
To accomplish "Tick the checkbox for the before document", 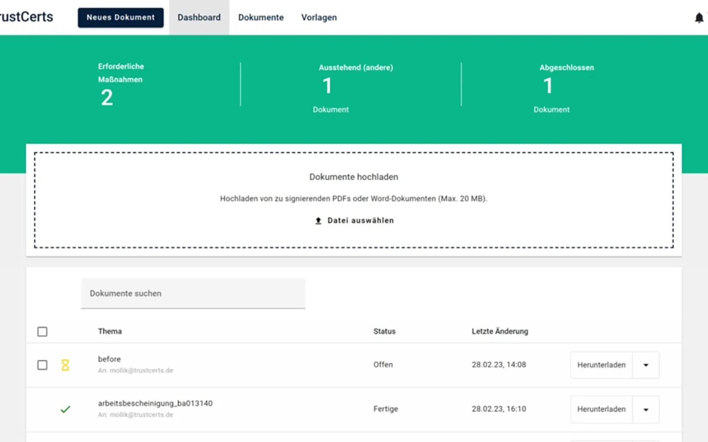I will click(42, 365).
